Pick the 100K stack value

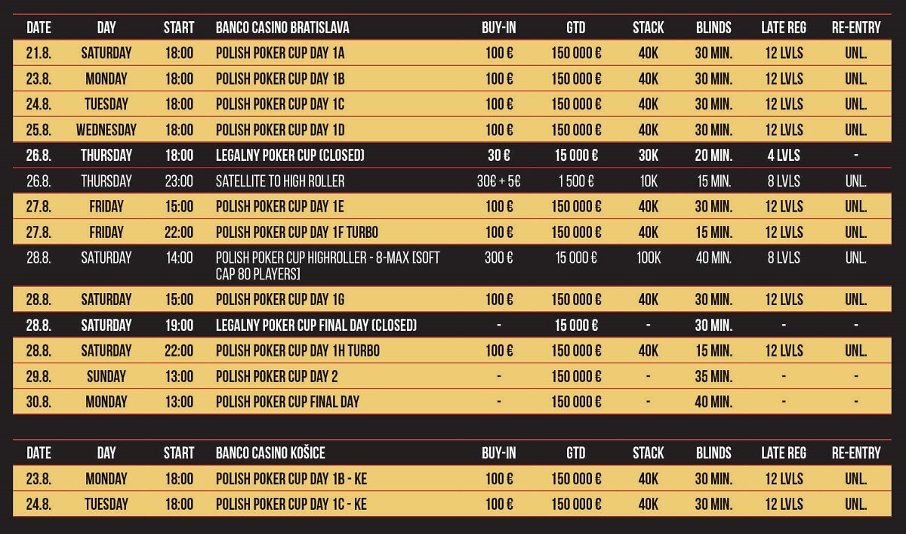[649, 258]
